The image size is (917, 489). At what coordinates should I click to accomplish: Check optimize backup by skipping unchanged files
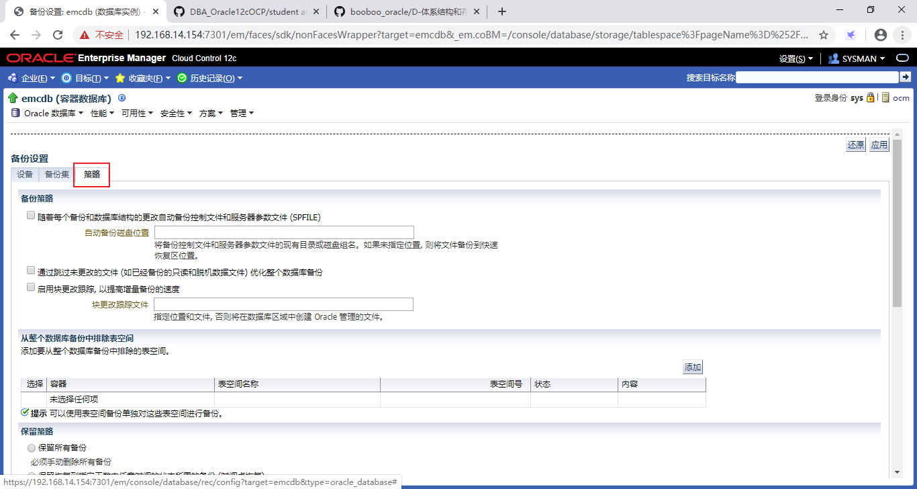point(30,271)
